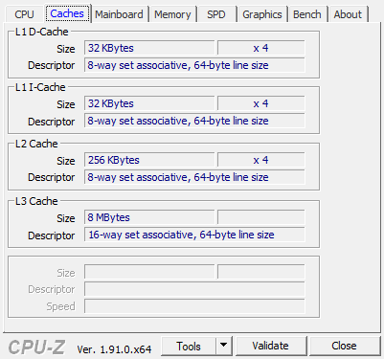
Task: Show the About tab
Action: 348,14
